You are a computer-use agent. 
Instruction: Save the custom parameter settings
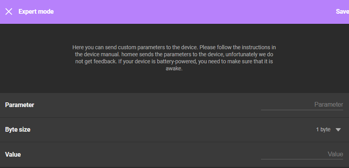pos(342,12)
